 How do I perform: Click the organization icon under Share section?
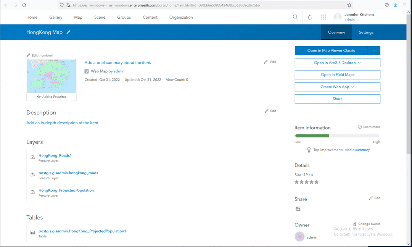(x=298, y=209)
